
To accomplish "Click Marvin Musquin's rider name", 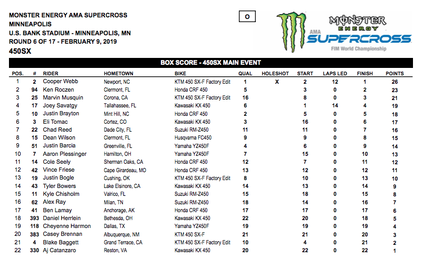I will pos(63,98).
